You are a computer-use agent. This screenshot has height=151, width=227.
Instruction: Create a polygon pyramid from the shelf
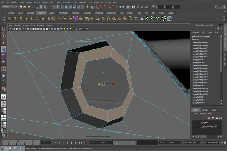(43, 18)
